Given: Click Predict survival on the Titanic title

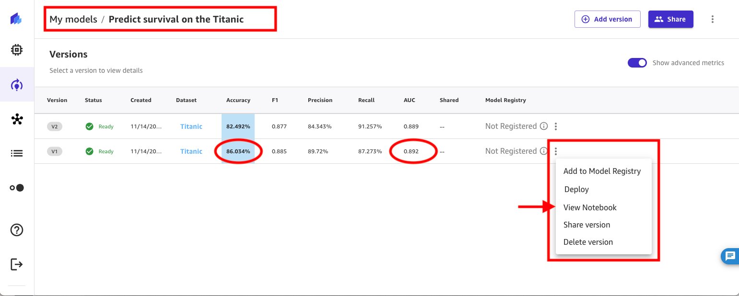Looking at the screenshot, I should 176,20.
